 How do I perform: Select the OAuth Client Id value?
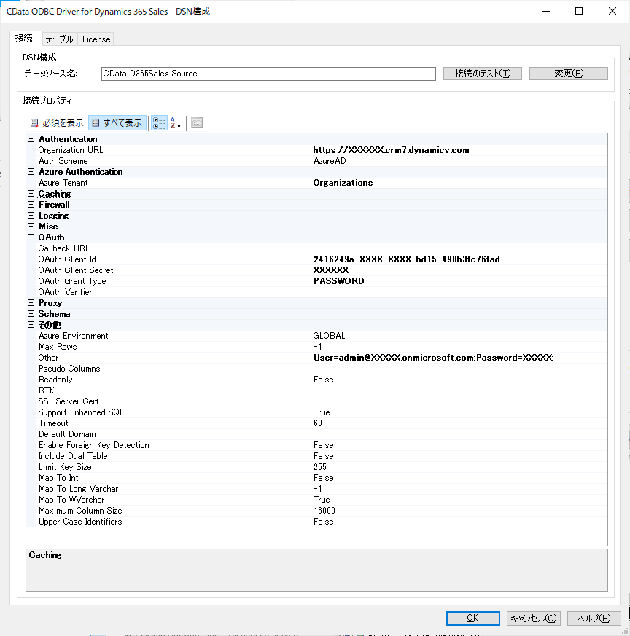(x=406, y=259)
